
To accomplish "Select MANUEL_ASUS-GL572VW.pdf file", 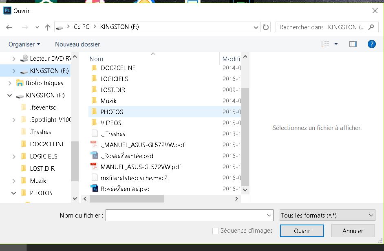I will 136,167.
